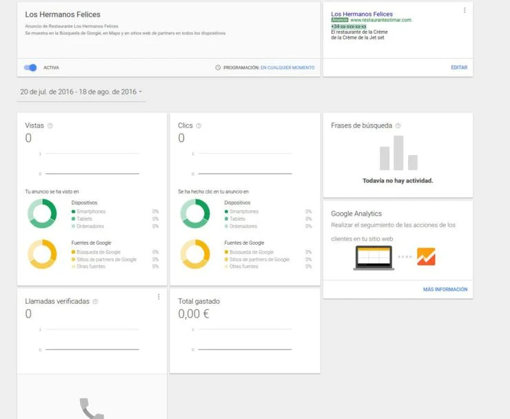Image resolution: width=510 pixels, height=419 pixels.
Task: Click the help icon beside Clics
Action: tap(198, 125)
